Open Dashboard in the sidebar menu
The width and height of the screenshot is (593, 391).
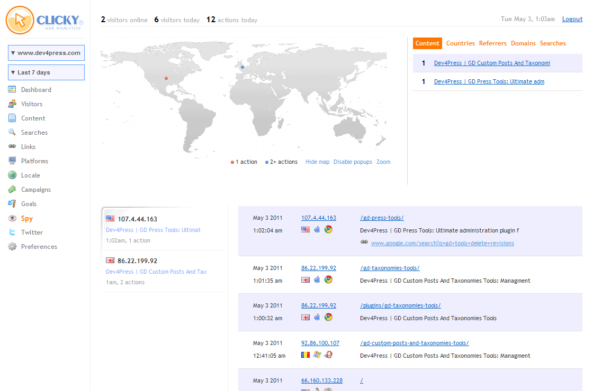coord(36,90)
